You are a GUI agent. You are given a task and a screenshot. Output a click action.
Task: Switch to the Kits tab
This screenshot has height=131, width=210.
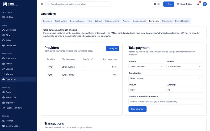tap(90, 21)
